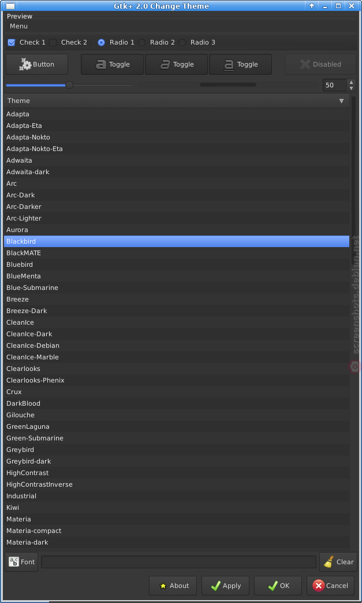
Task: Click the green checkmark on OK
Action: [273, 586]
